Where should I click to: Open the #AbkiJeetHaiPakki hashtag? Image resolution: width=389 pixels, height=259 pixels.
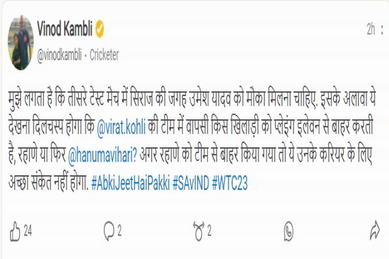tap(131, 184)
